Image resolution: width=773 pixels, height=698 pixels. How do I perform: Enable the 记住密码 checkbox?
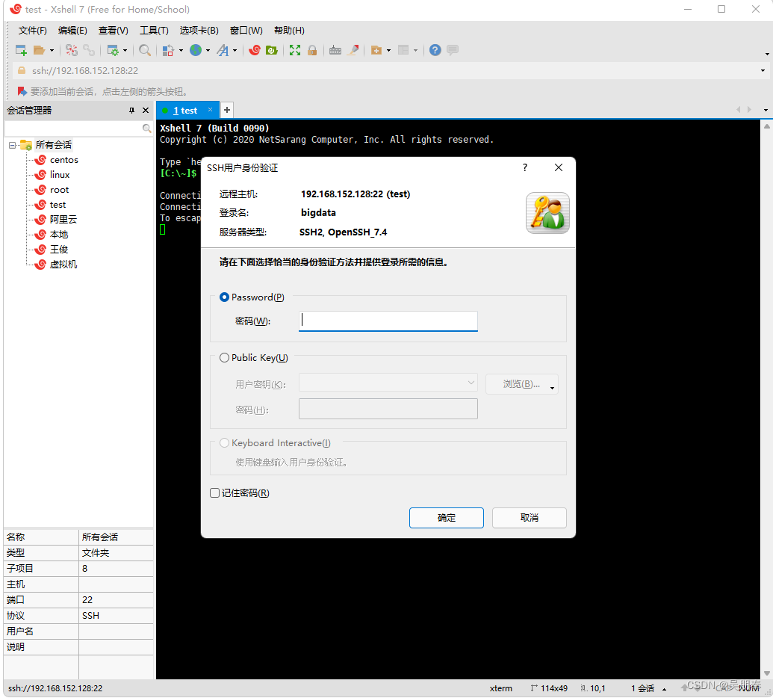click(x=214, y=492)
